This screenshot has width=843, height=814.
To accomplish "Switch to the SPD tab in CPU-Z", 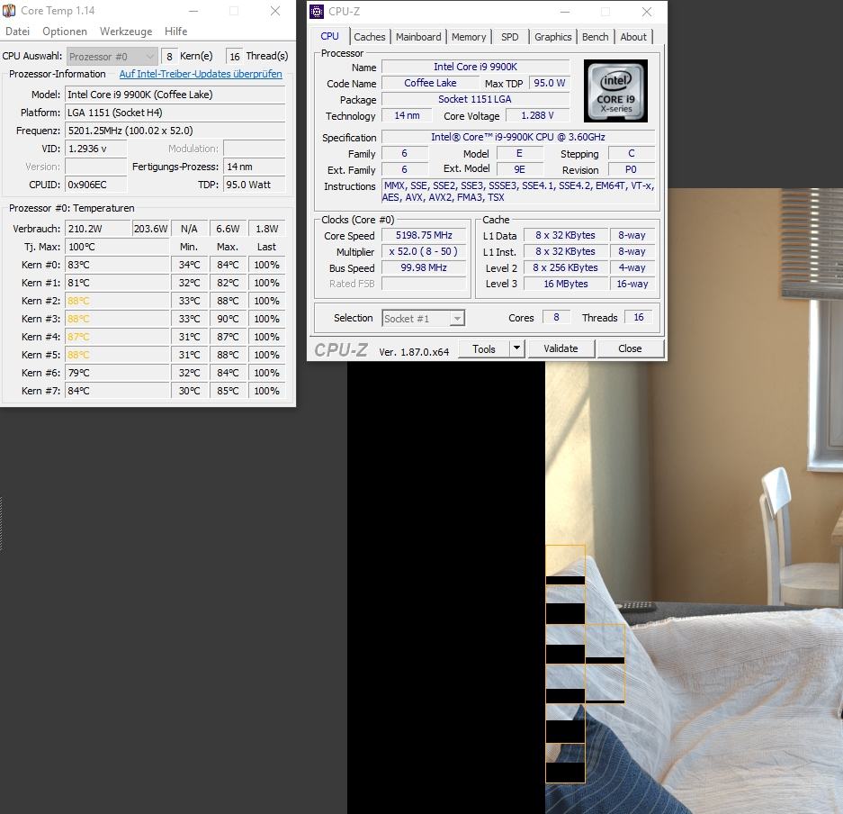I will (510, 37).
